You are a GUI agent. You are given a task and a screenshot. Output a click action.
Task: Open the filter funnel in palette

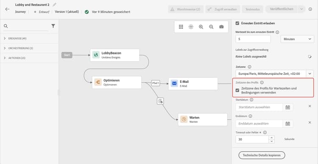(53, 26)
